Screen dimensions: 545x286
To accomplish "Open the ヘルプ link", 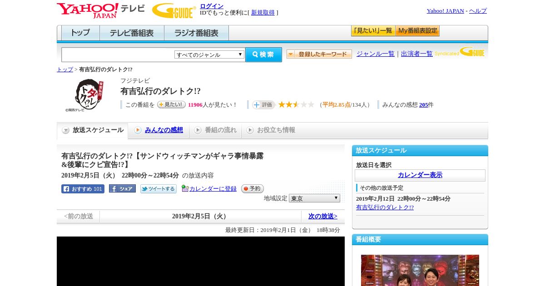I will [x=478, y=11].
